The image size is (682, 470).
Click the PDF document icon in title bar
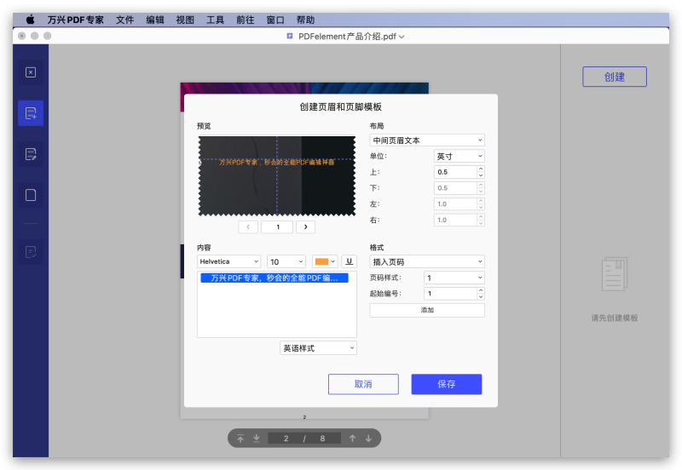(290, 36)
